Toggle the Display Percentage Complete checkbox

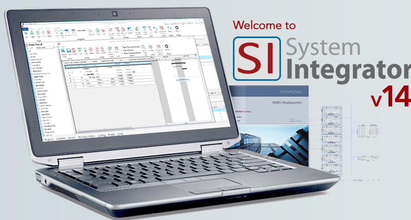pos(122,53)
